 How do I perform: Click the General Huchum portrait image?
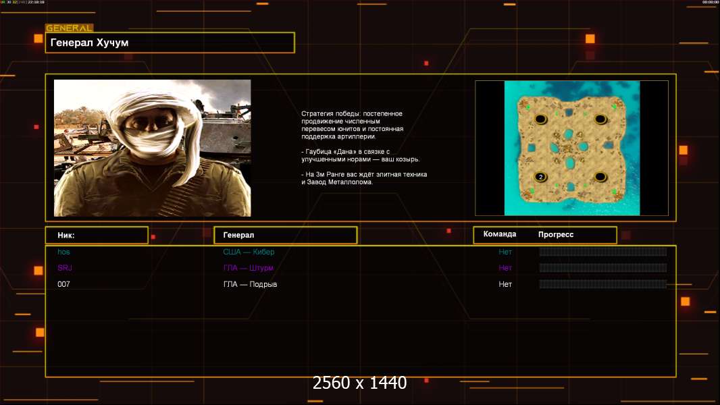coord(152,148)
